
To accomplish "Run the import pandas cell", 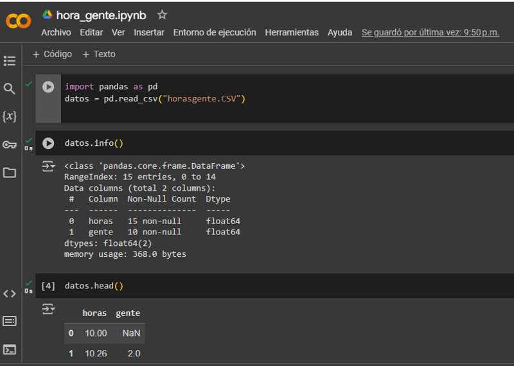I will click(48, 87).
